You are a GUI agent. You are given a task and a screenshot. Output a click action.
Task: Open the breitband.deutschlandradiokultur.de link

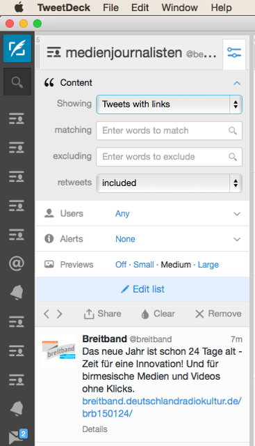click(x=162, y=407)
